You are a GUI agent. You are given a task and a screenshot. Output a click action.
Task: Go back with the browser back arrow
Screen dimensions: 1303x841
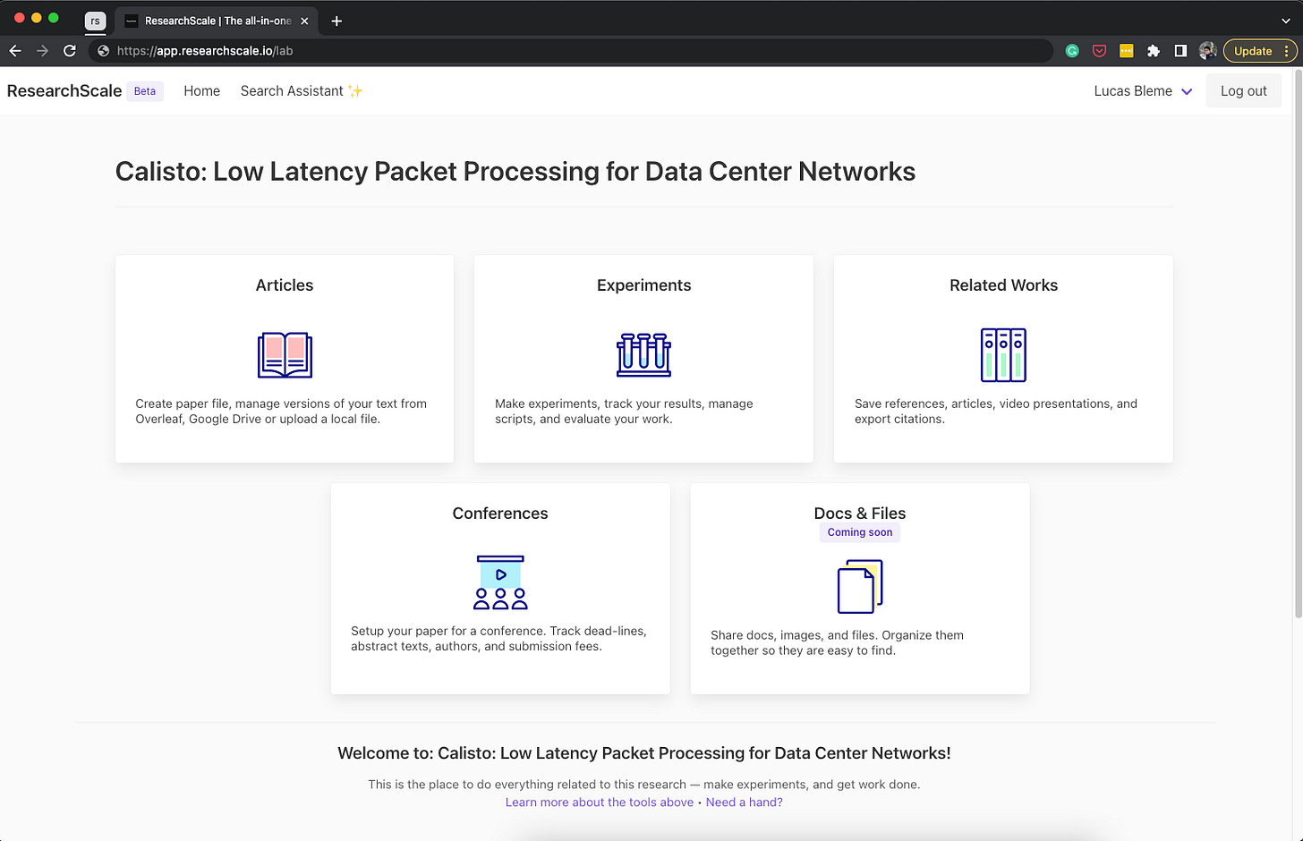(15, 51)
